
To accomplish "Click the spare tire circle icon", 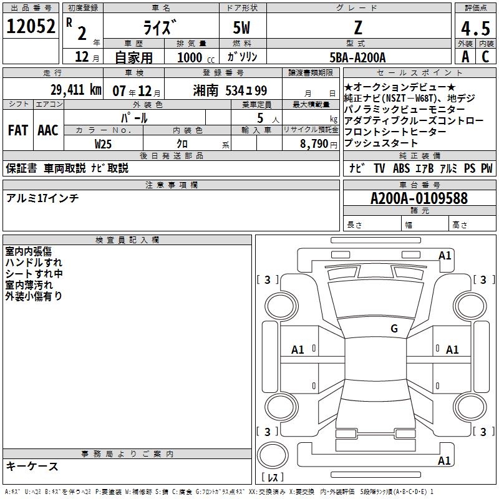I will click(273, 455).
